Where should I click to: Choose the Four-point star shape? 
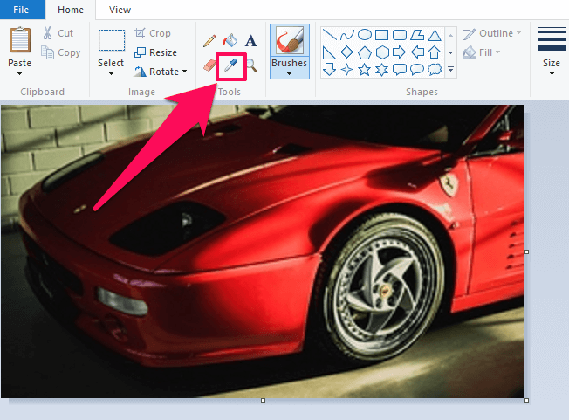(x=347, y=69)
